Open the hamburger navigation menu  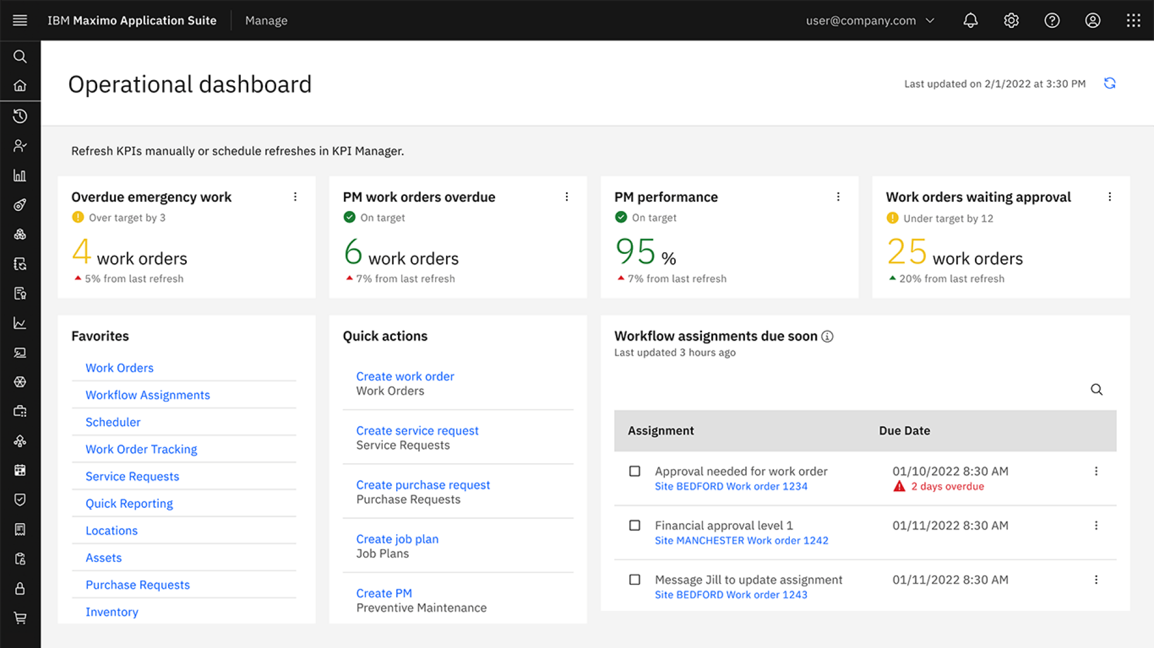pyautogui.click(x=20, y=20)
